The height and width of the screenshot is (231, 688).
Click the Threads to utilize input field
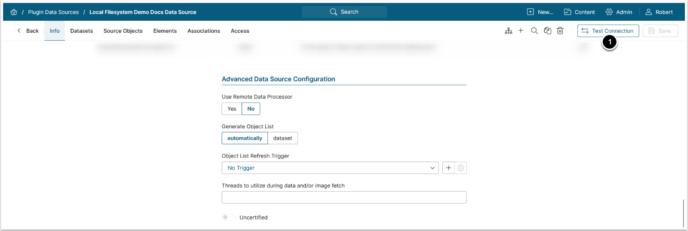tap(344, 197)
